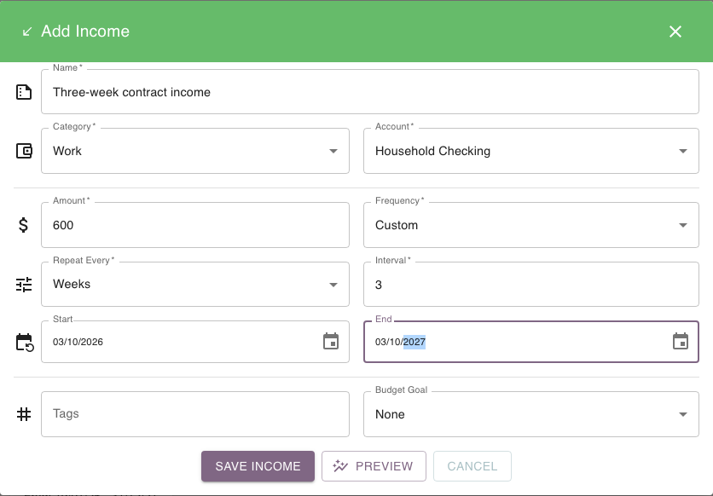Focus the Name field with contract income text
Viewport: 713px width, 496px height.
[x=370, y=92]
